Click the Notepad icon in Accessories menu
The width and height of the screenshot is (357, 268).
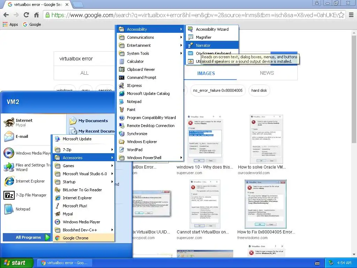(x=122, y=102)
